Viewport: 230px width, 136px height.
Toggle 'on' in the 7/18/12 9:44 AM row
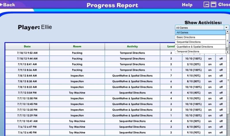point(210,59)
